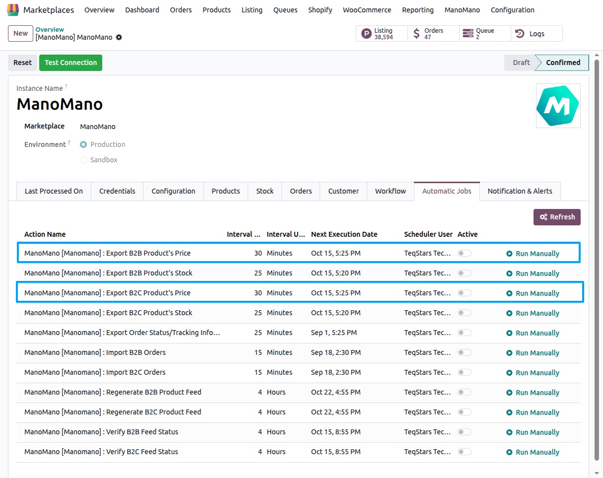Run Export Order Status/Tracking job manually
The width and height of the screenshot is (603, 478).
[533, 333]
